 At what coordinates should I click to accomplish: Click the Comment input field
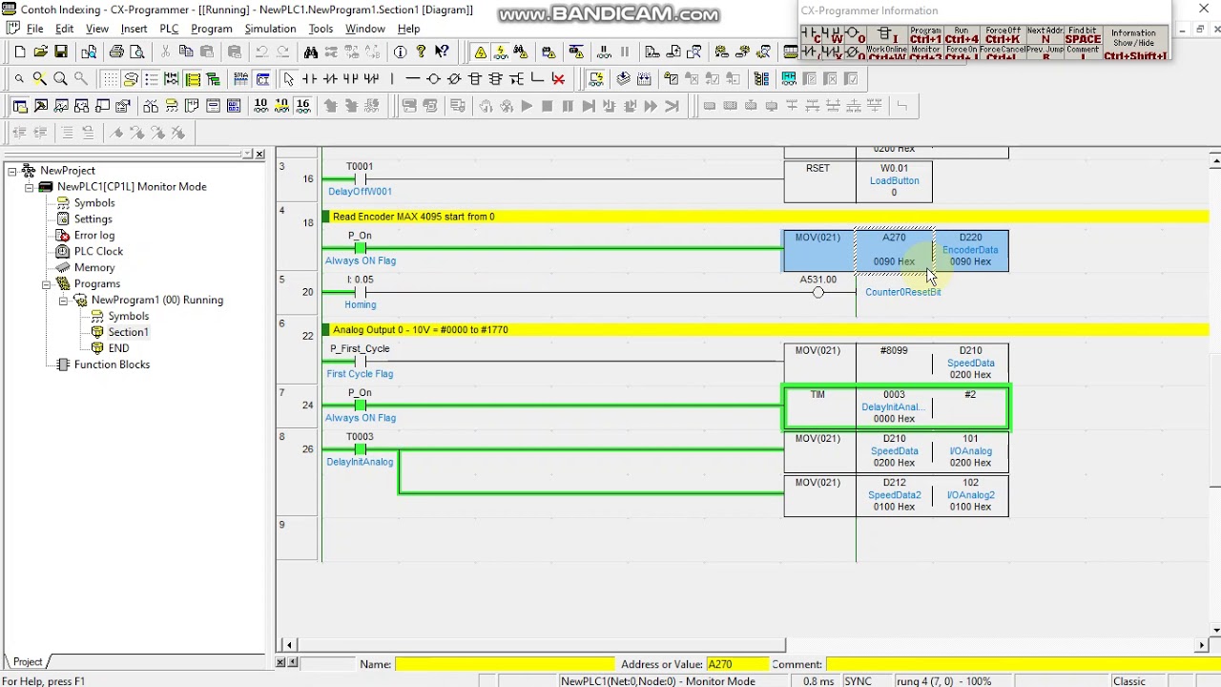pyautogui.click(x=1023, y=664)
